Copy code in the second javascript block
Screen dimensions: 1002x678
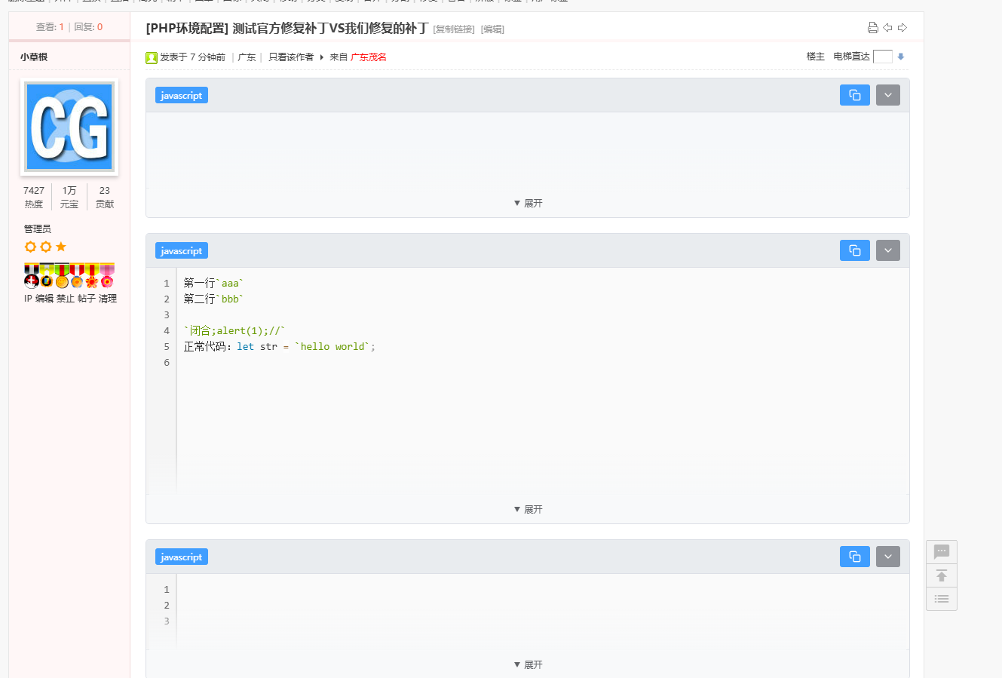[855, 250]
